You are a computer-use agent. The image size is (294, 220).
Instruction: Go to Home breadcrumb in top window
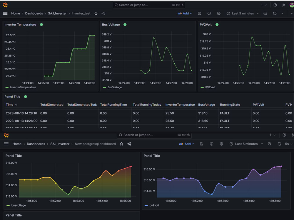click(16, 13)
